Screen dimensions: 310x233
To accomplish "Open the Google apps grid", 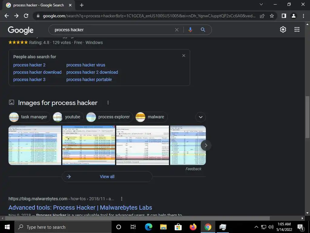I will 297,29.
